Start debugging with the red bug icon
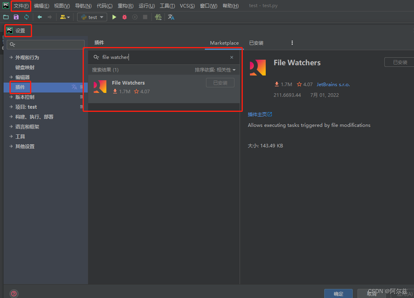This screenshot has height=298, width=414. pyautogui.click(x=125, y=17)
